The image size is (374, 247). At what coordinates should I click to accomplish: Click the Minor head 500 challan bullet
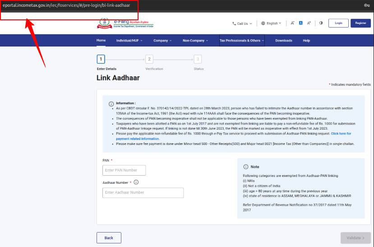[235, 144]
